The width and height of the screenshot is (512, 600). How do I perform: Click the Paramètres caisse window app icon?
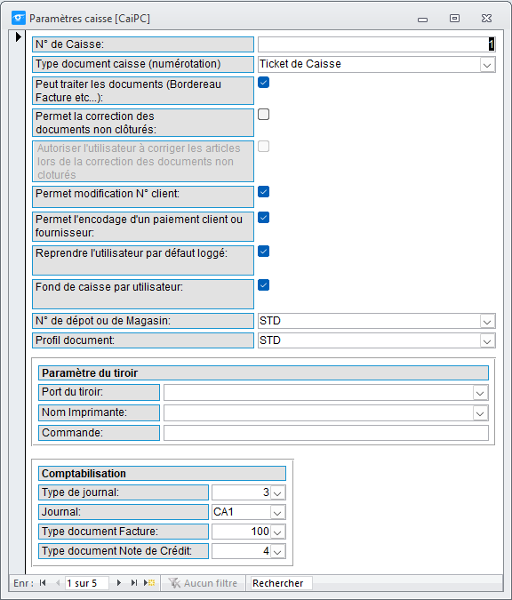coord(19,18)
